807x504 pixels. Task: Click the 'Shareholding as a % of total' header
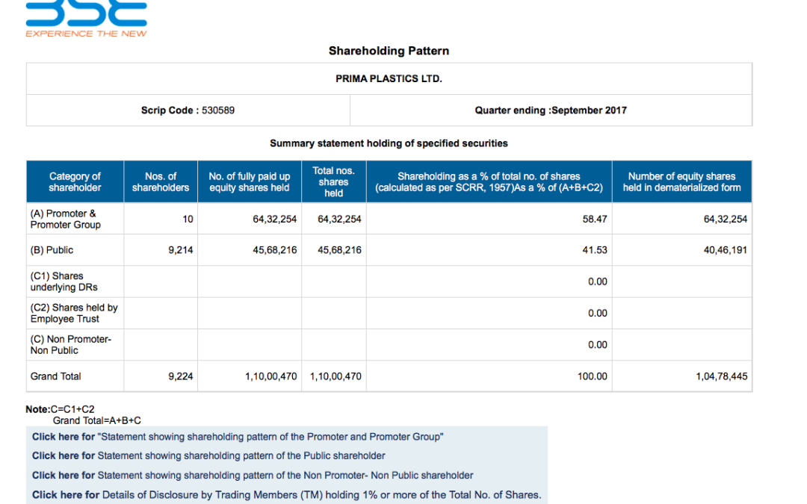coord(489,182)
